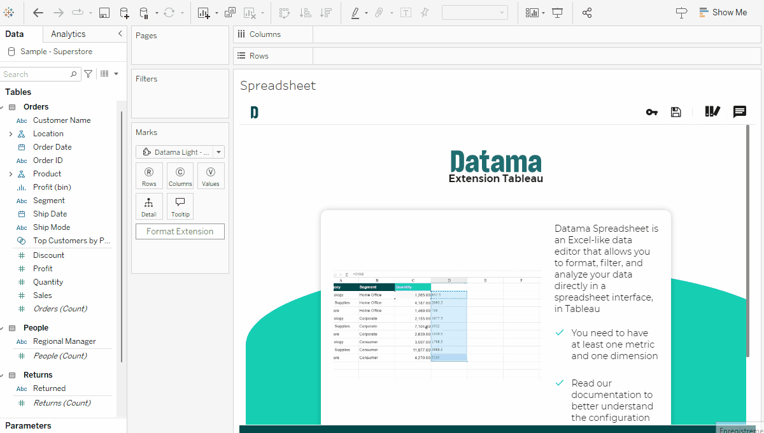
Task: Switch to the Analytics tab
Action: (x=68, y=34)
